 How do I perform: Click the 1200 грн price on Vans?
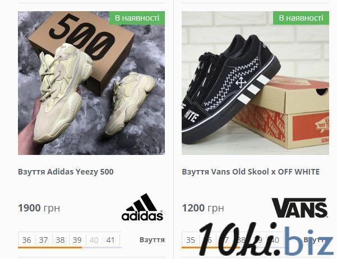pos(203,208)
